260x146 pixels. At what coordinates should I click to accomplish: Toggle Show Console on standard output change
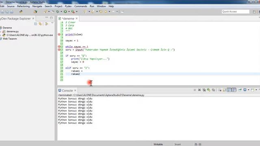pyautogui.click(x=229, y=90)
